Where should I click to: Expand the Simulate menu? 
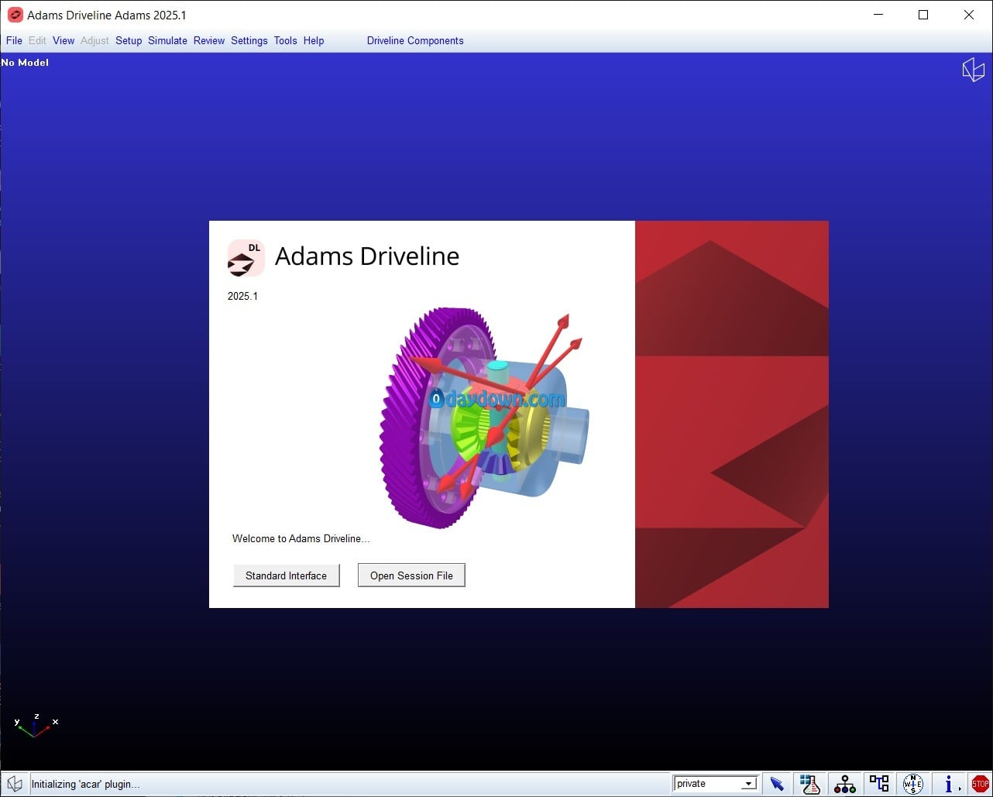pos(167,41)
